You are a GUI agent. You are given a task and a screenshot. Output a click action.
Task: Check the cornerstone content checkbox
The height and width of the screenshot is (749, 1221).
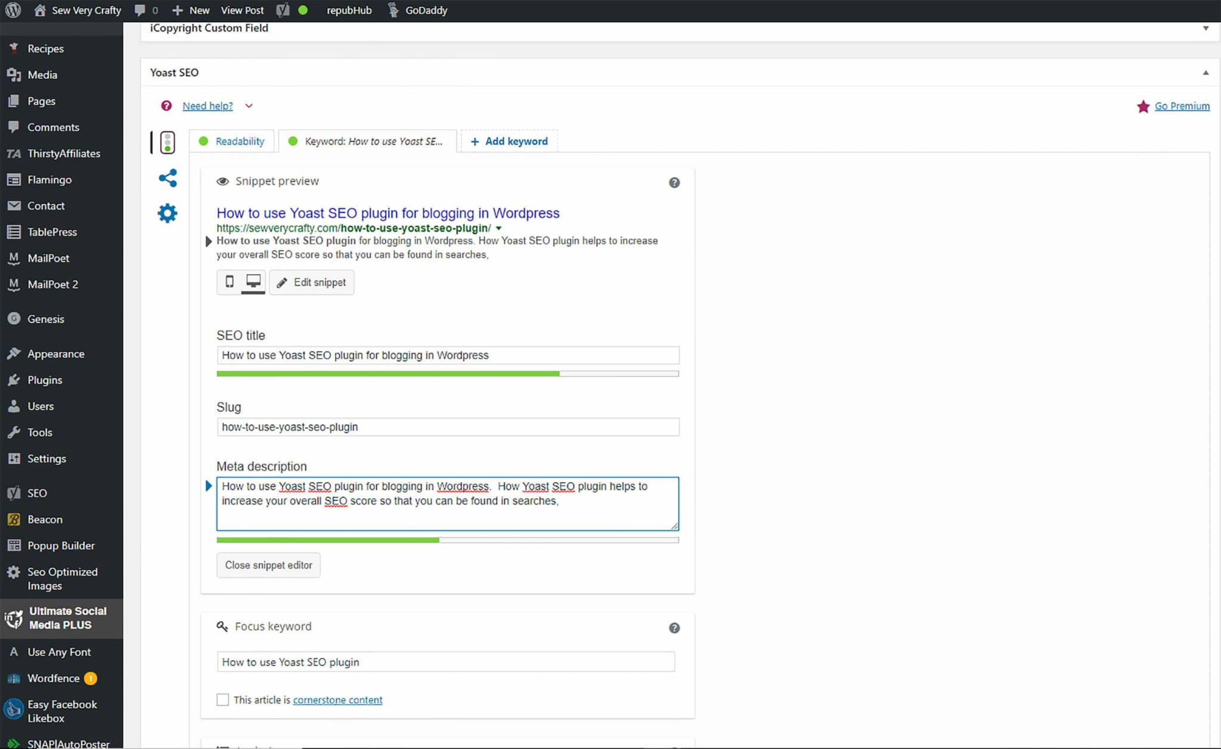(222, 700)
